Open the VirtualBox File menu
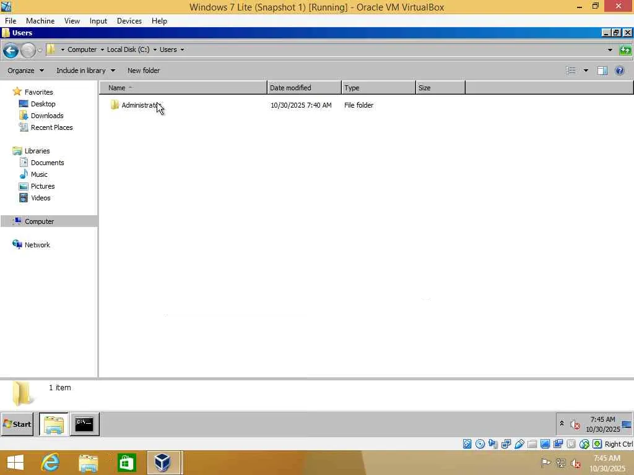This screenshot has height=475, width=634. click(x=11, y=21)
